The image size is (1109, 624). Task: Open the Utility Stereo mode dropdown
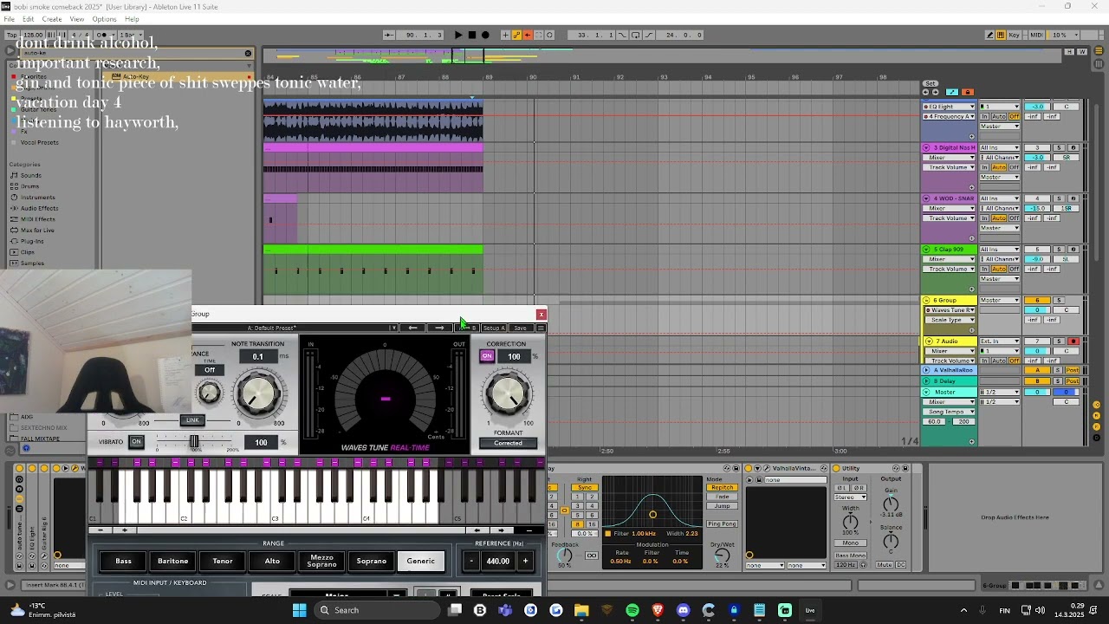pyautogui.click(x=851, y=497)
